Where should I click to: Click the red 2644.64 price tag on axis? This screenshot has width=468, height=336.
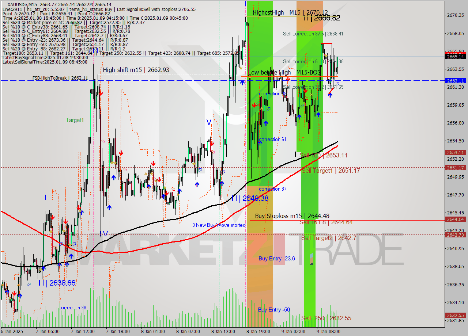pyautogui.click(x=455, y=219)
